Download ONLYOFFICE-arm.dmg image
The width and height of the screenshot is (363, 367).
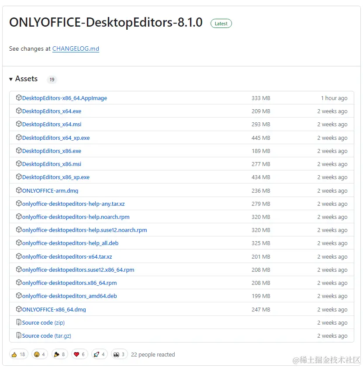coord(50,191)
